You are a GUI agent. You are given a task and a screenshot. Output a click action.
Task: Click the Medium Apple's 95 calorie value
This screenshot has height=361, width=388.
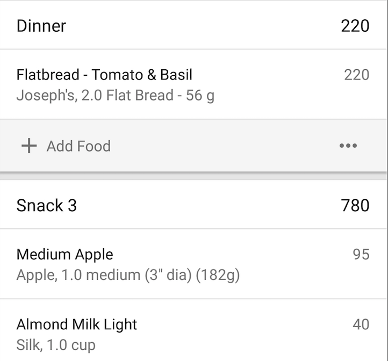pyautogui.click(x=361, y=254)
